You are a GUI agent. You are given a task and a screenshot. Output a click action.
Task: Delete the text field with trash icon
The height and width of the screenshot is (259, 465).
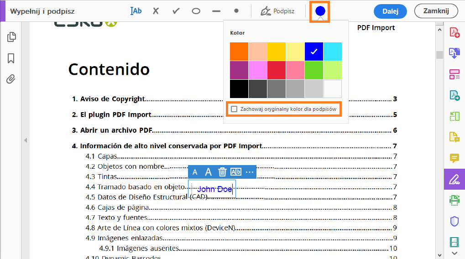click(x=222, y=172)
